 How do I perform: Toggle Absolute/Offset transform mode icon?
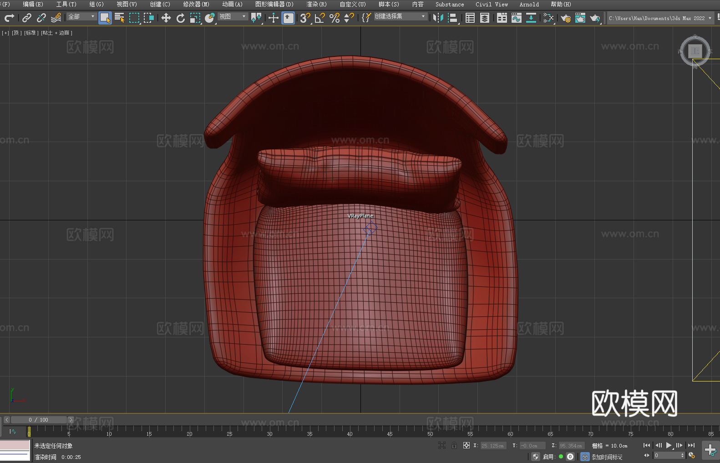pos(466,445)
